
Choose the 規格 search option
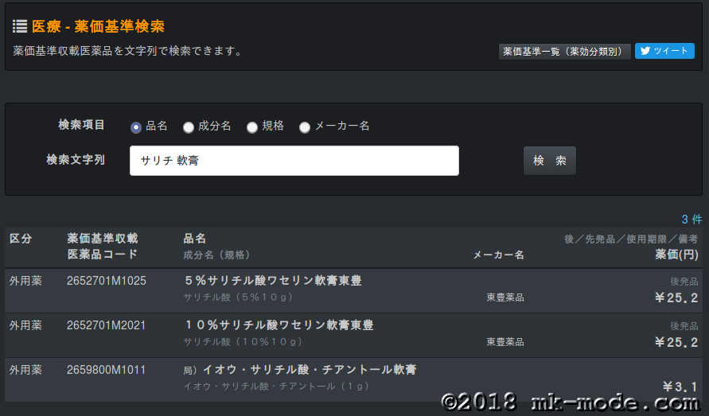click(252, 126)
